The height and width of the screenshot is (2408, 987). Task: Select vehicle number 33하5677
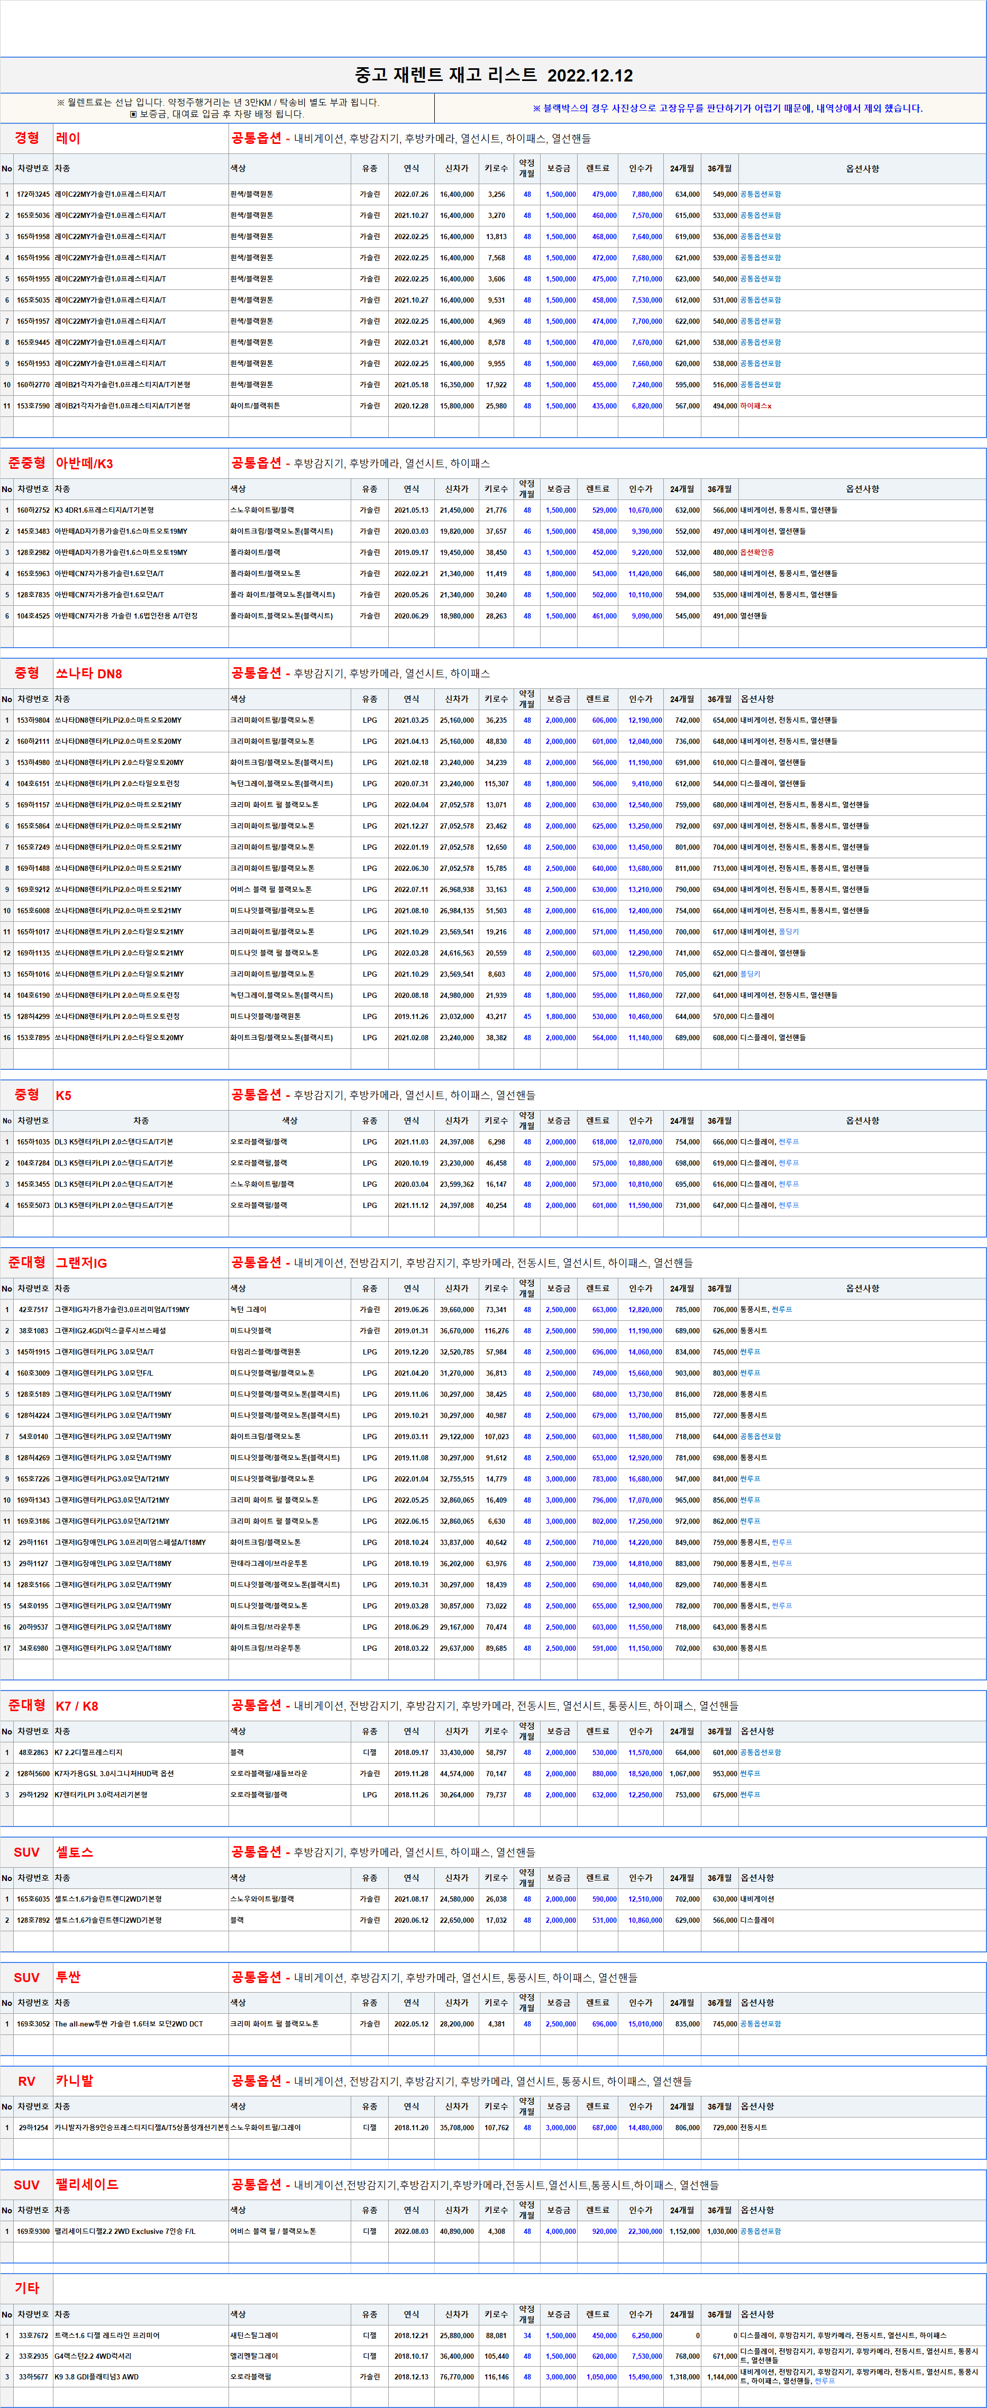pos(33,2377)
